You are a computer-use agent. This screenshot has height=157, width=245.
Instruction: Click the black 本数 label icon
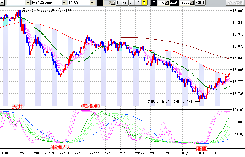point(173,3)
